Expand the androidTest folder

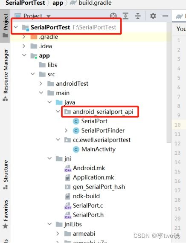coord(41,84)
